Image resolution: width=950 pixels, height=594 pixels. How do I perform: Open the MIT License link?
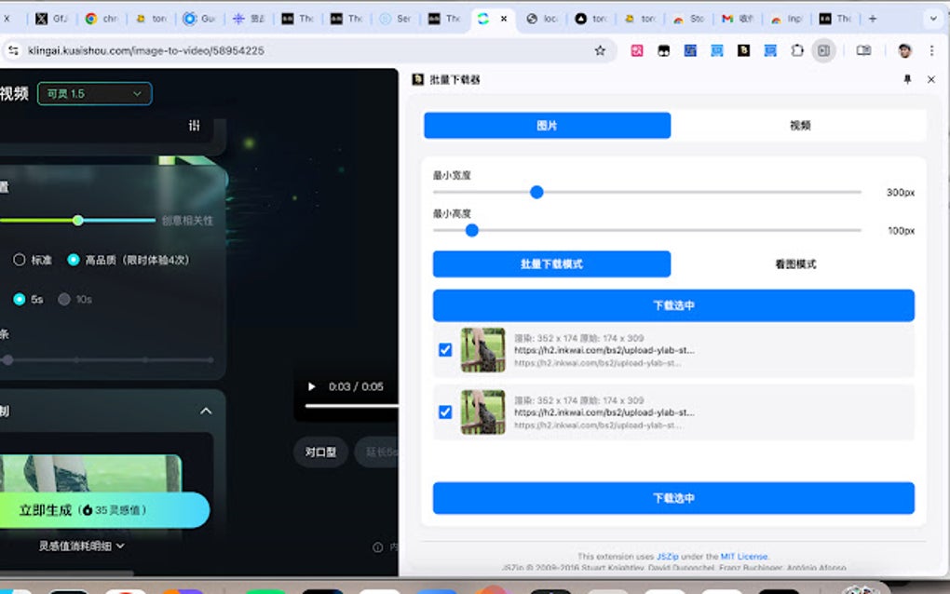pyautogui.click(x=745, y=556)
